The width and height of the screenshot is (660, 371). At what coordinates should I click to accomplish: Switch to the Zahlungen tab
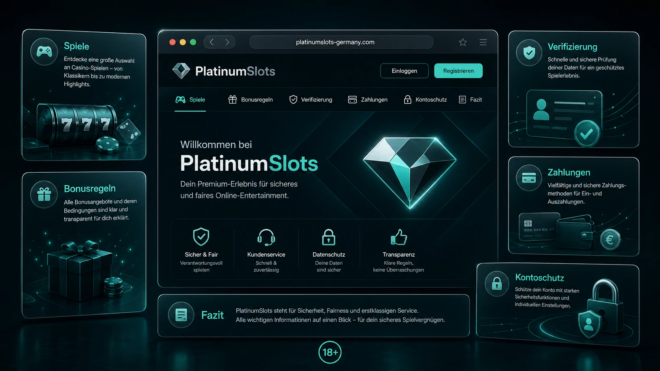tap(368, 100)
